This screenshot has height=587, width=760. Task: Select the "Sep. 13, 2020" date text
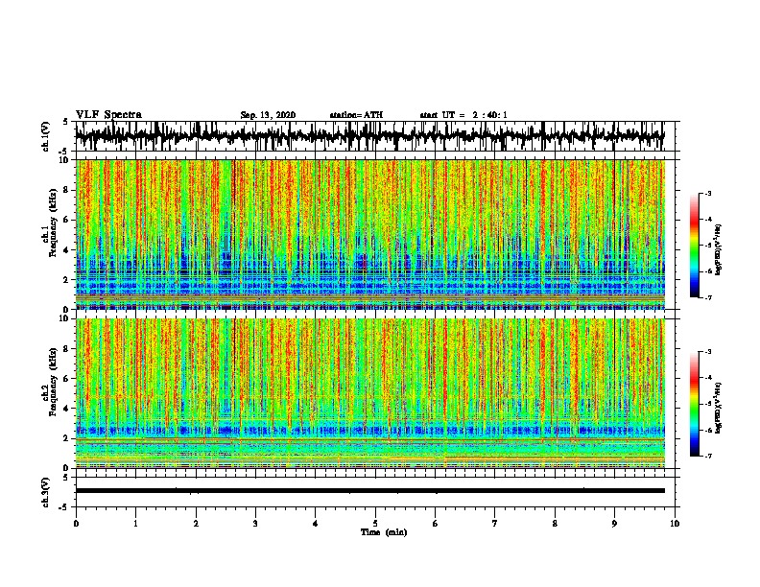coord(268,115)
